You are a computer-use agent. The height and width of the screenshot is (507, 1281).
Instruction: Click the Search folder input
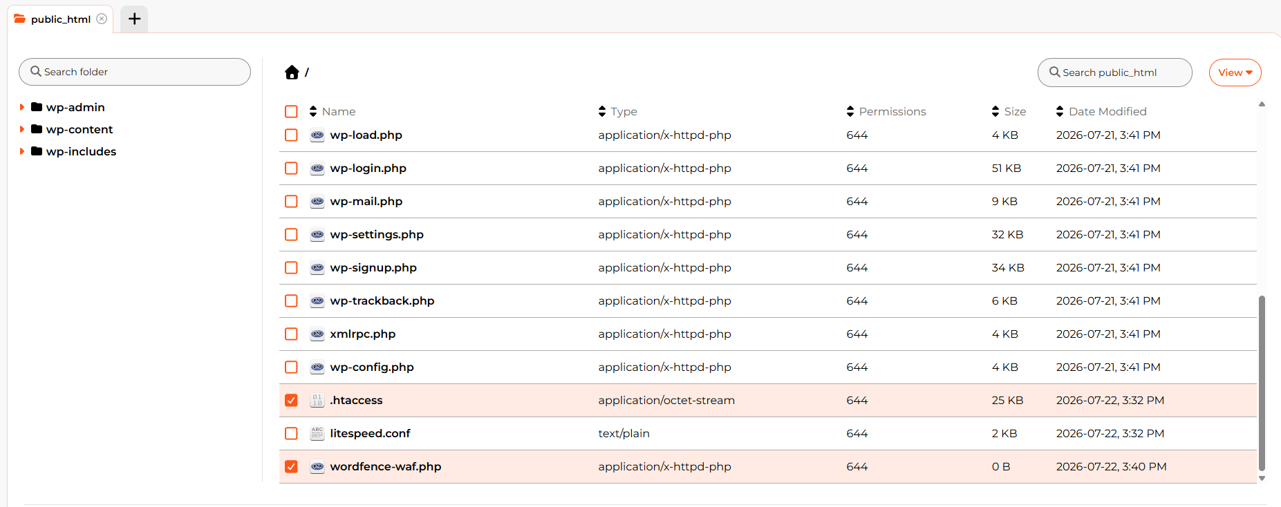(135, 72)
